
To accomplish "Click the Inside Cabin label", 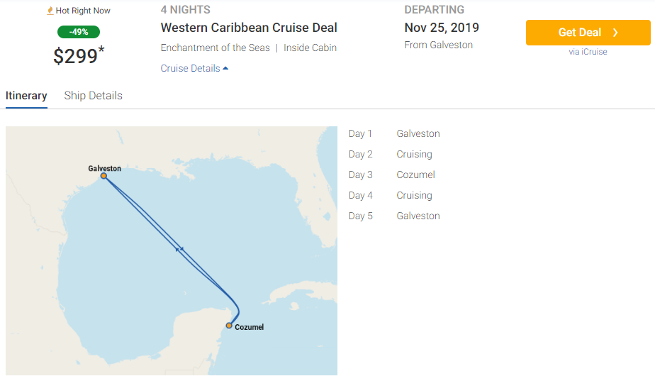I will [310, 48].
